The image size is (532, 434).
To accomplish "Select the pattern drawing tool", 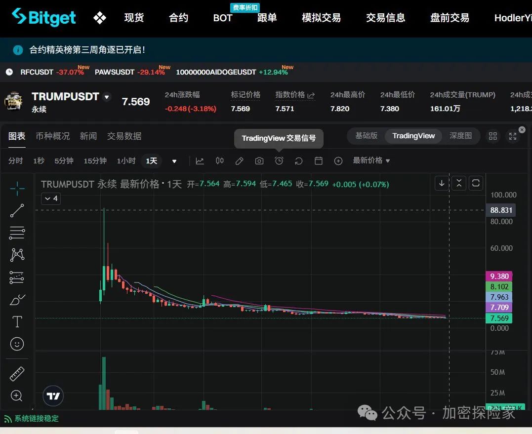I will coord(17,255).
